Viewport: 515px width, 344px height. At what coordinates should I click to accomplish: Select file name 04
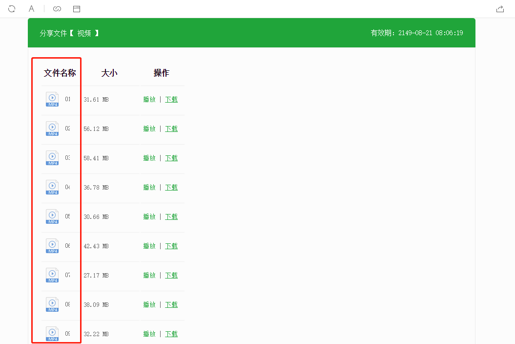[x=68, y=187]
